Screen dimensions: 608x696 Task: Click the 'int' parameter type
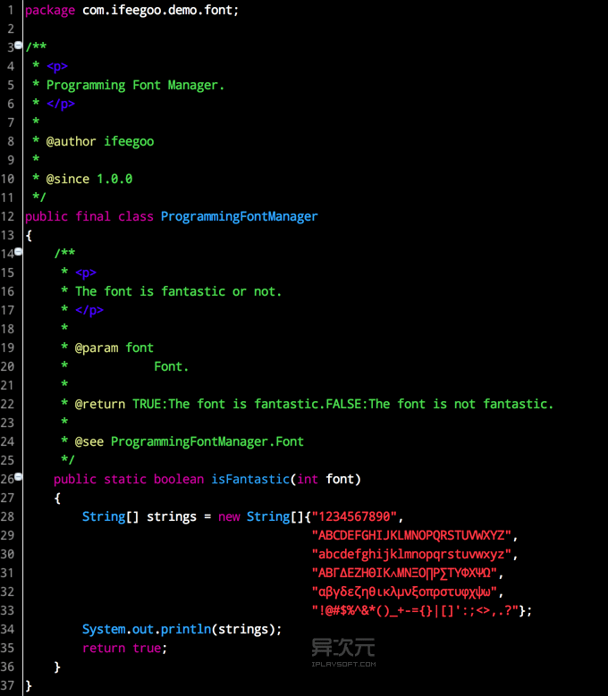[308, 480]
